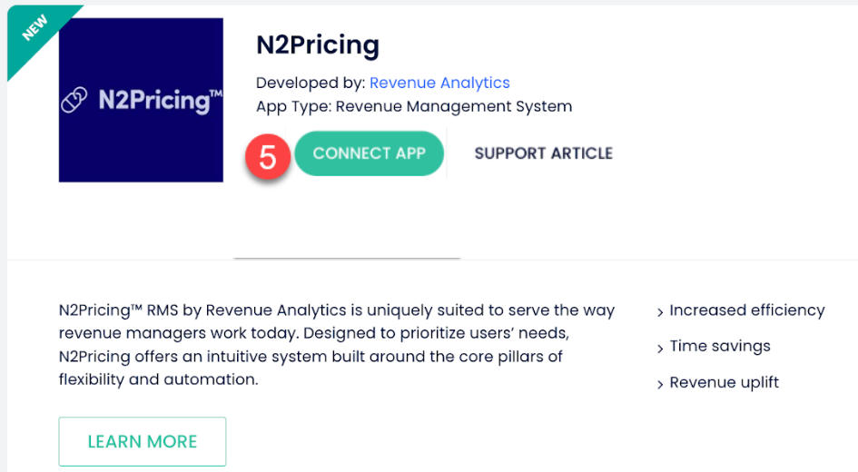Open the SUPPORT ARTICLE link

tap(543, 153)
